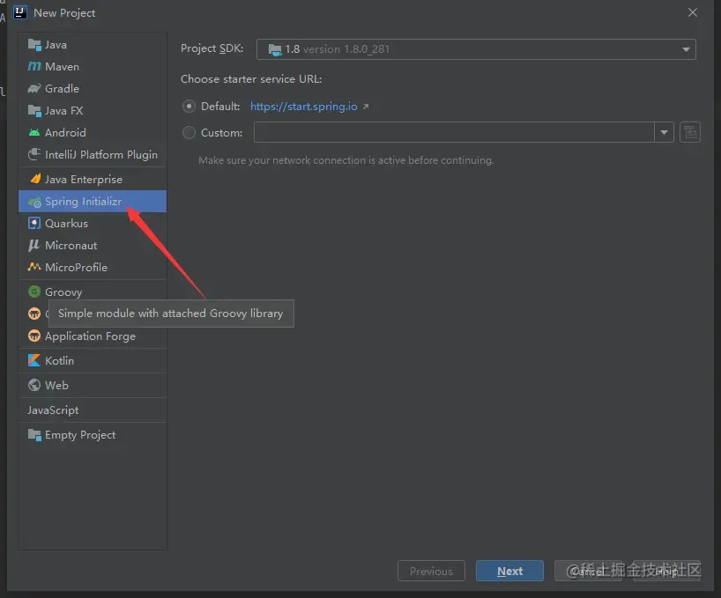Viewport: 721px width, 598px height.
Task: Click the Maven 'm' icon
Action: pos(34,67)
